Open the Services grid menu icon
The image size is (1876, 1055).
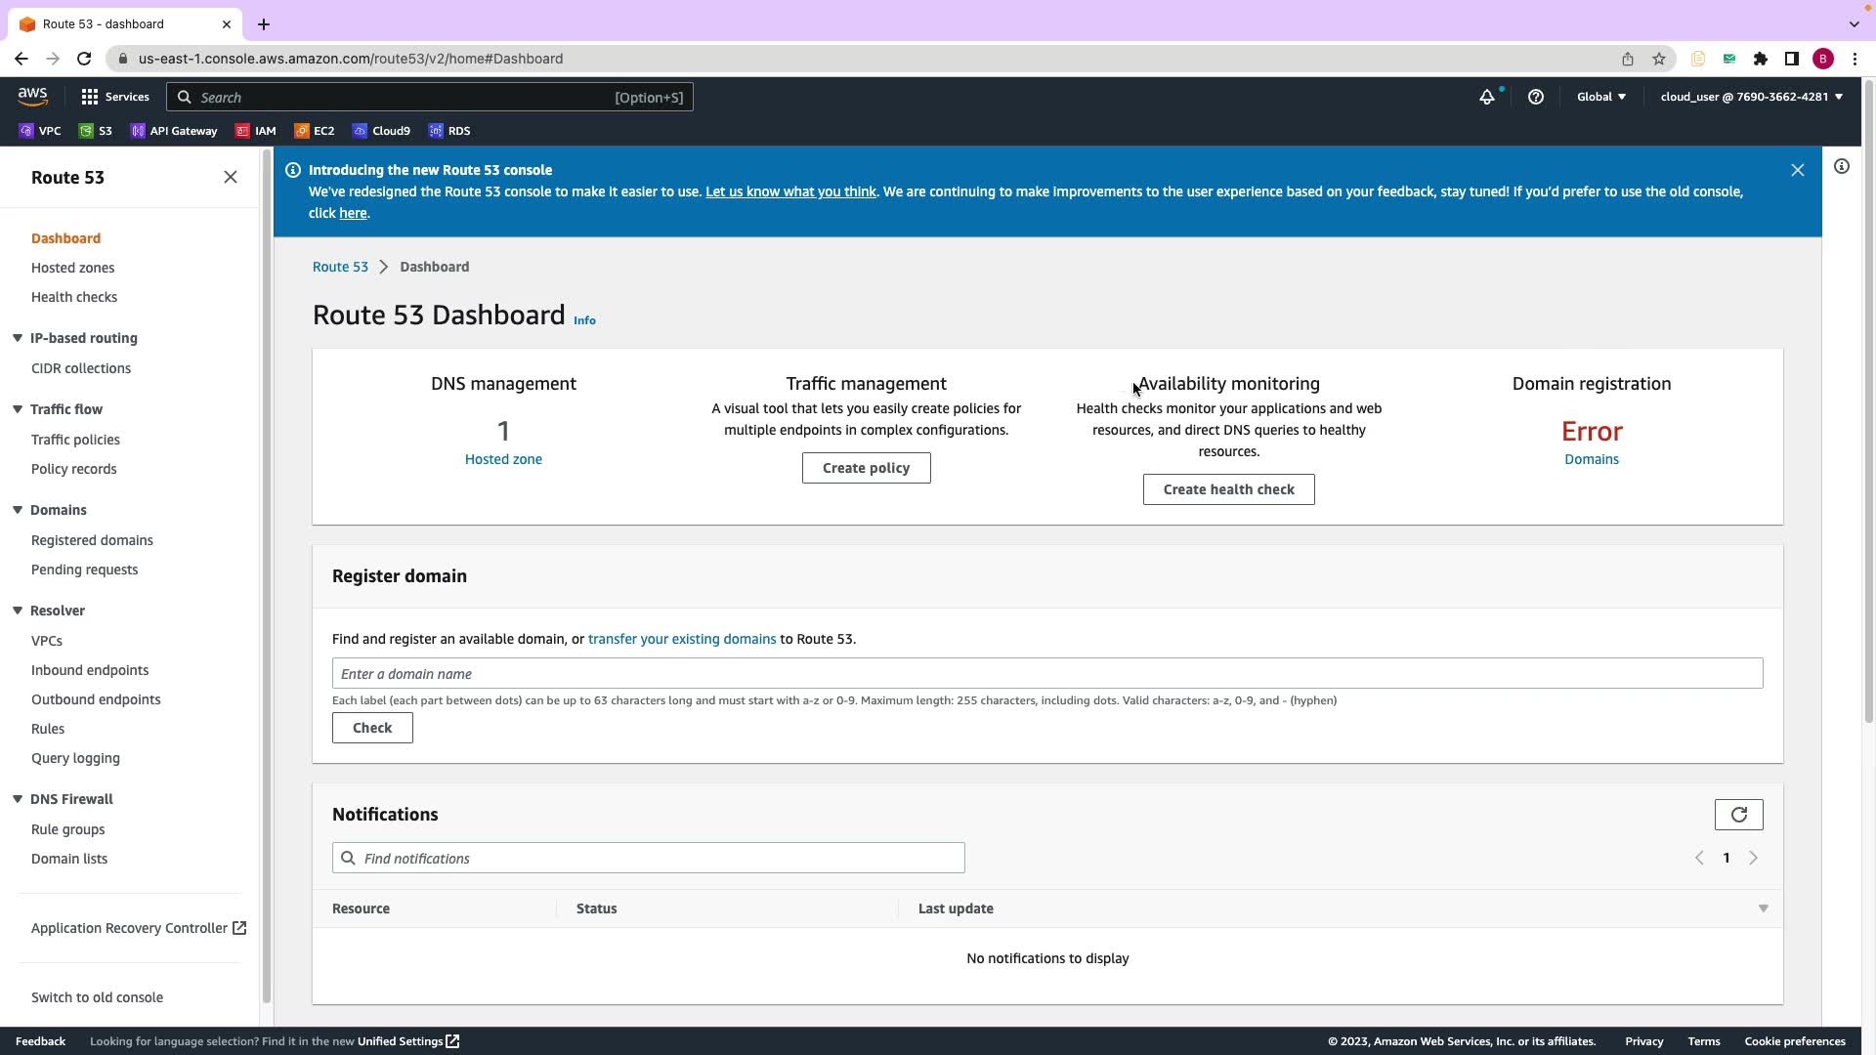point(90,97)
